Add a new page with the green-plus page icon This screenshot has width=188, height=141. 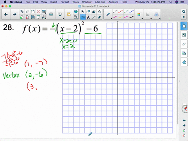(x=22, y=17)
